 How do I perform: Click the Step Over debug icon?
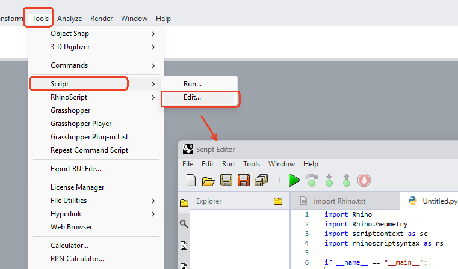312,180
